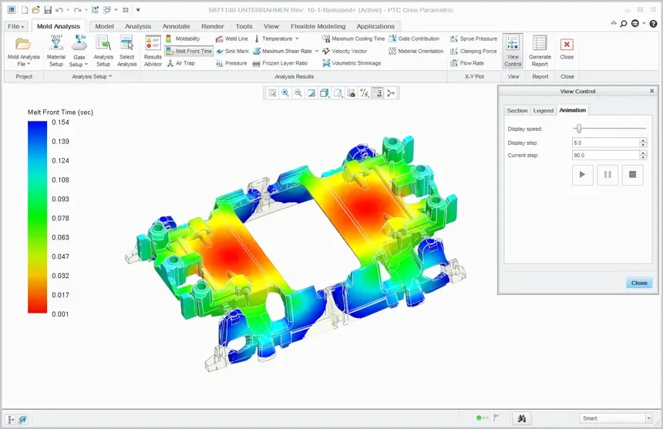Click the Analysis Setup ribbon icon
Image resolution: width=663 pixels, height=429 pixels.
click(x=103, y=51)
